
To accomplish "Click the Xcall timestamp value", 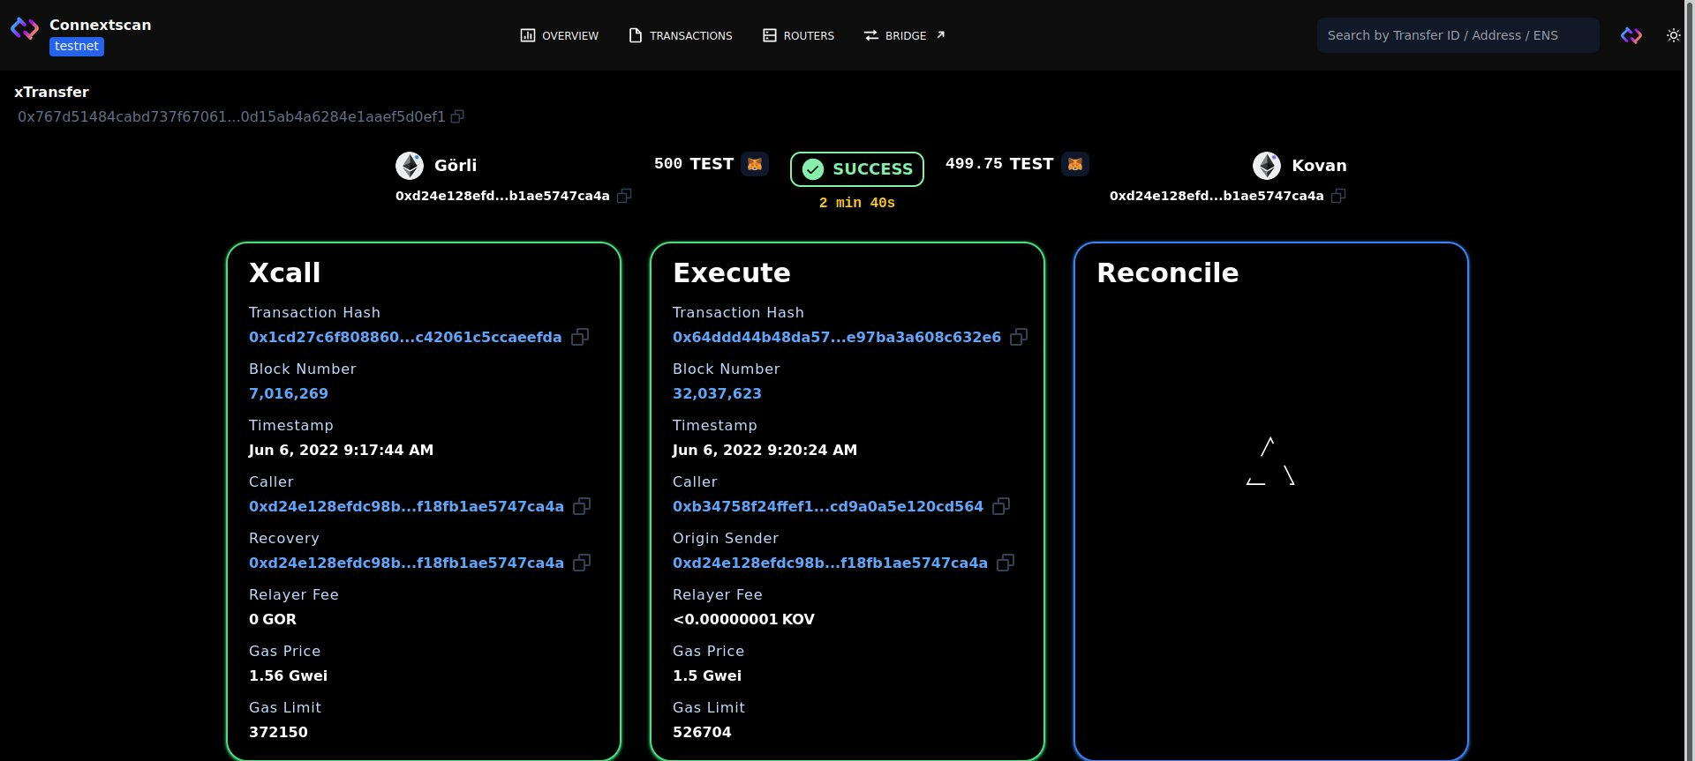I will coord(341,450).
